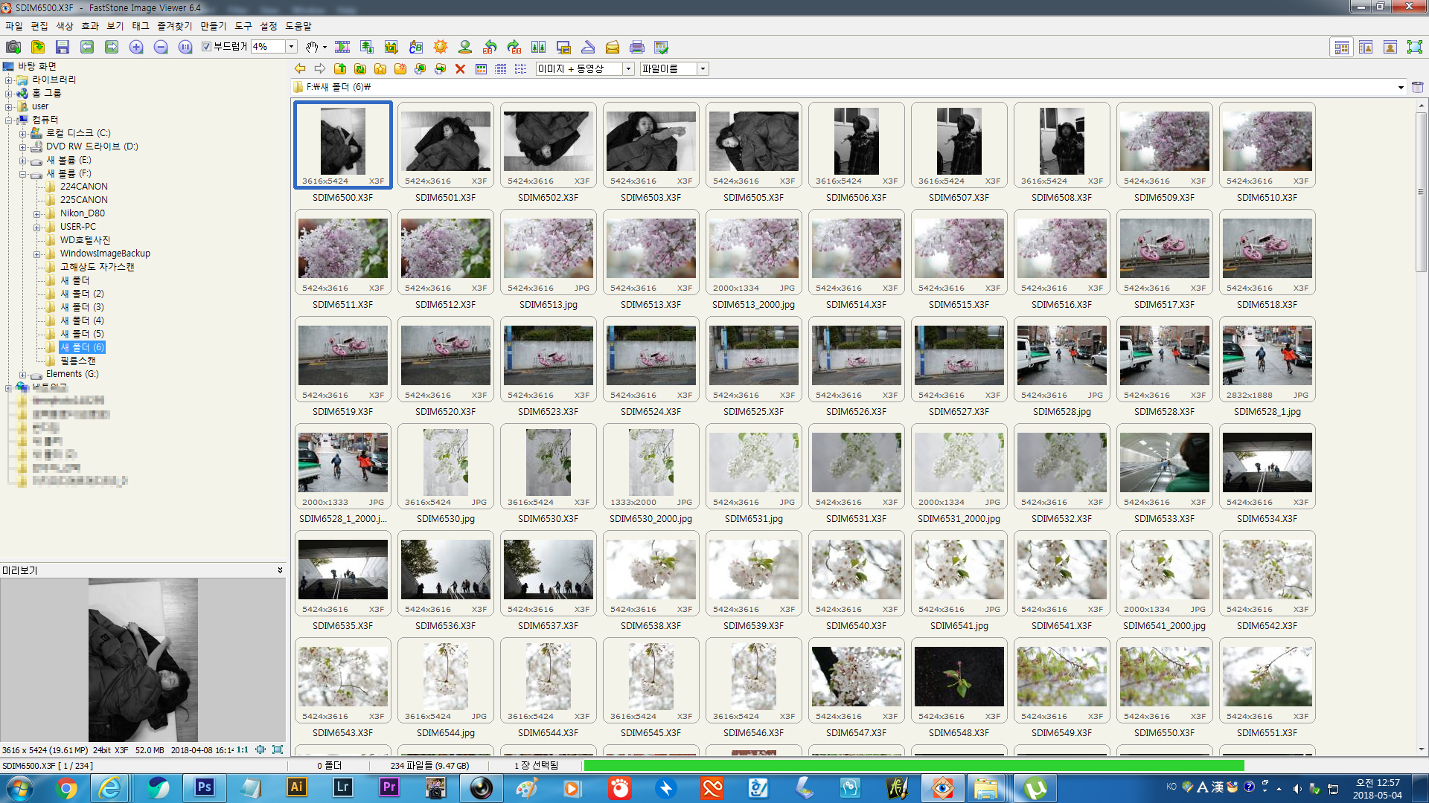1429x803 pixels.
Task: Delete selected file with red X icon
Action: coord(461,68)
